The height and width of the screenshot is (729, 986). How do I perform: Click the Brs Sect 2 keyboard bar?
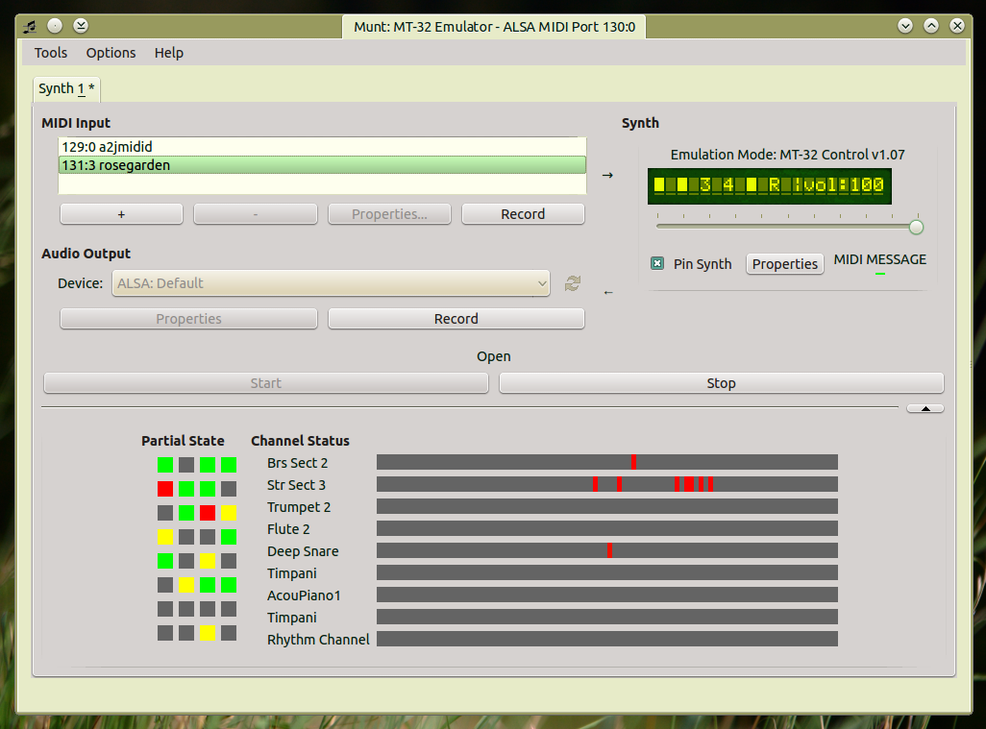[x=606, y=463]
